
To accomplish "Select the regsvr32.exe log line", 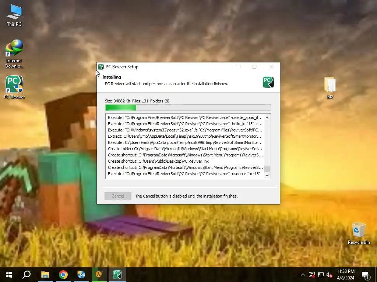I will click(185, 130).
